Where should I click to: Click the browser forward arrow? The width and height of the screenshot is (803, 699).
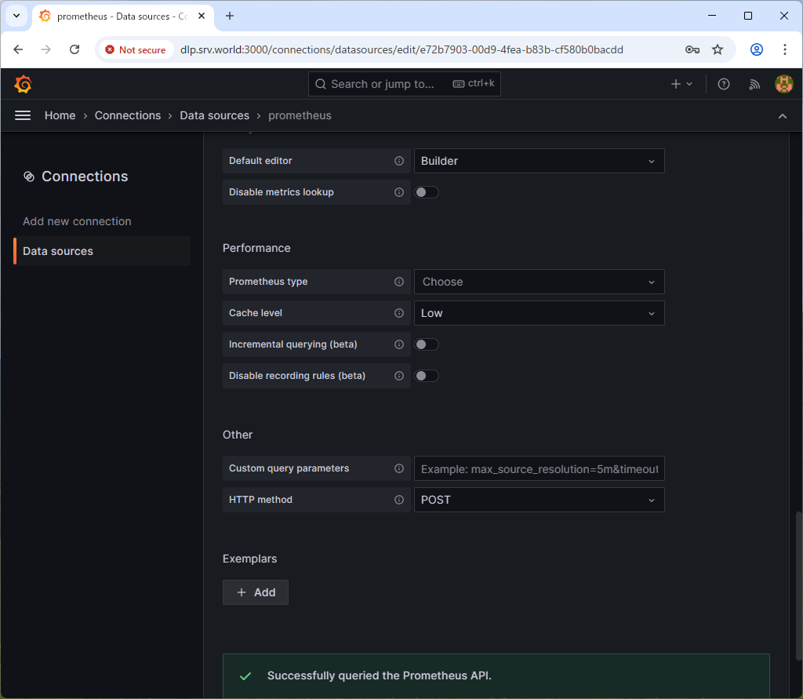(x=46, y=49)
